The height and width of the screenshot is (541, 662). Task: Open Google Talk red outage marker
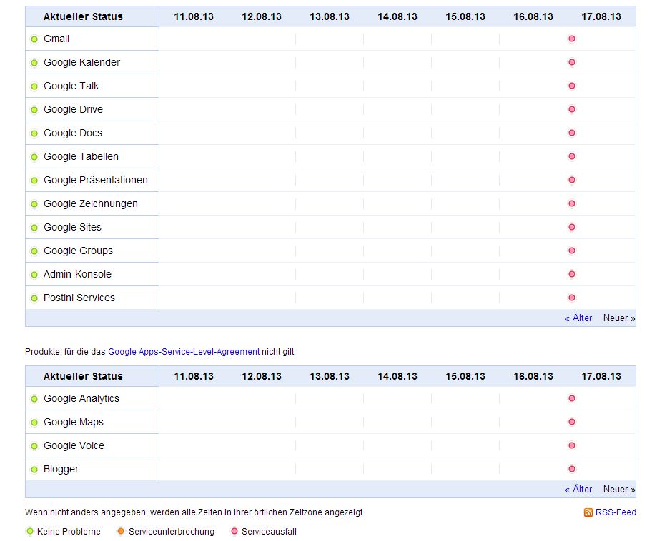click(572, 86)
